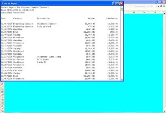Close the Detail Report window
The image size is (166, 114).
pyautogui.click(x=121, y=3)
